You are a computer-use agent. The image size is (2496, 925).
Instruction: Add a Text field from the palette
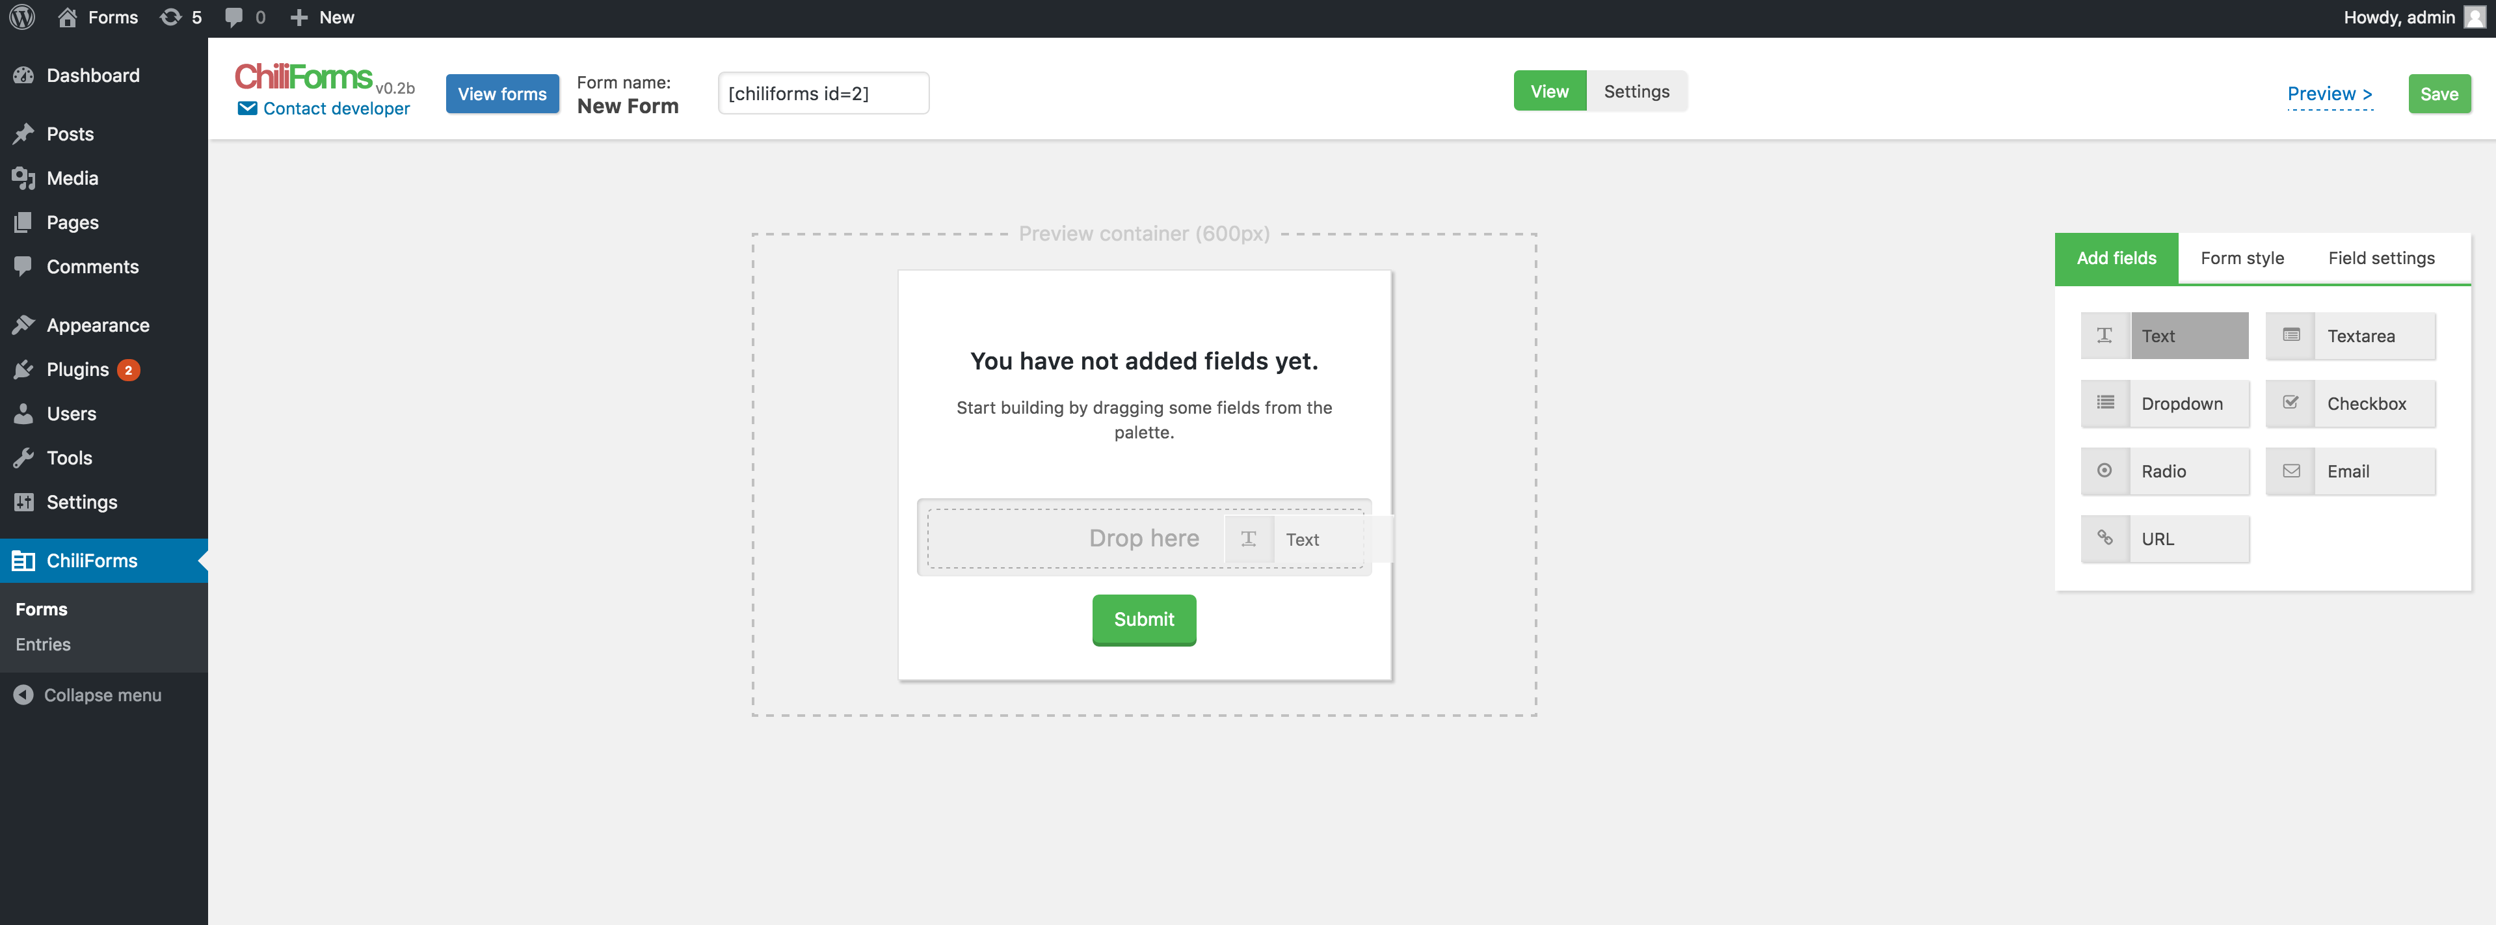2164,336
